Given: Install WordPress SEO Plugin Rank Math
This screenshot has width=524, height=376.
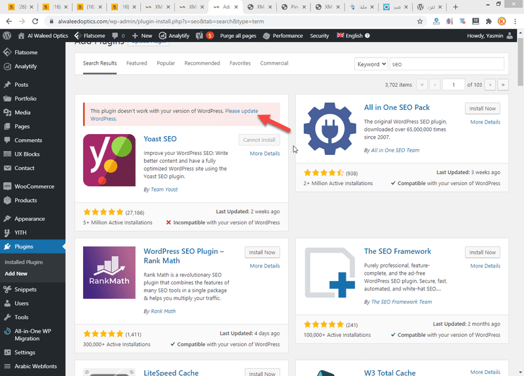Looking at the screenshot, I should 262,252.
